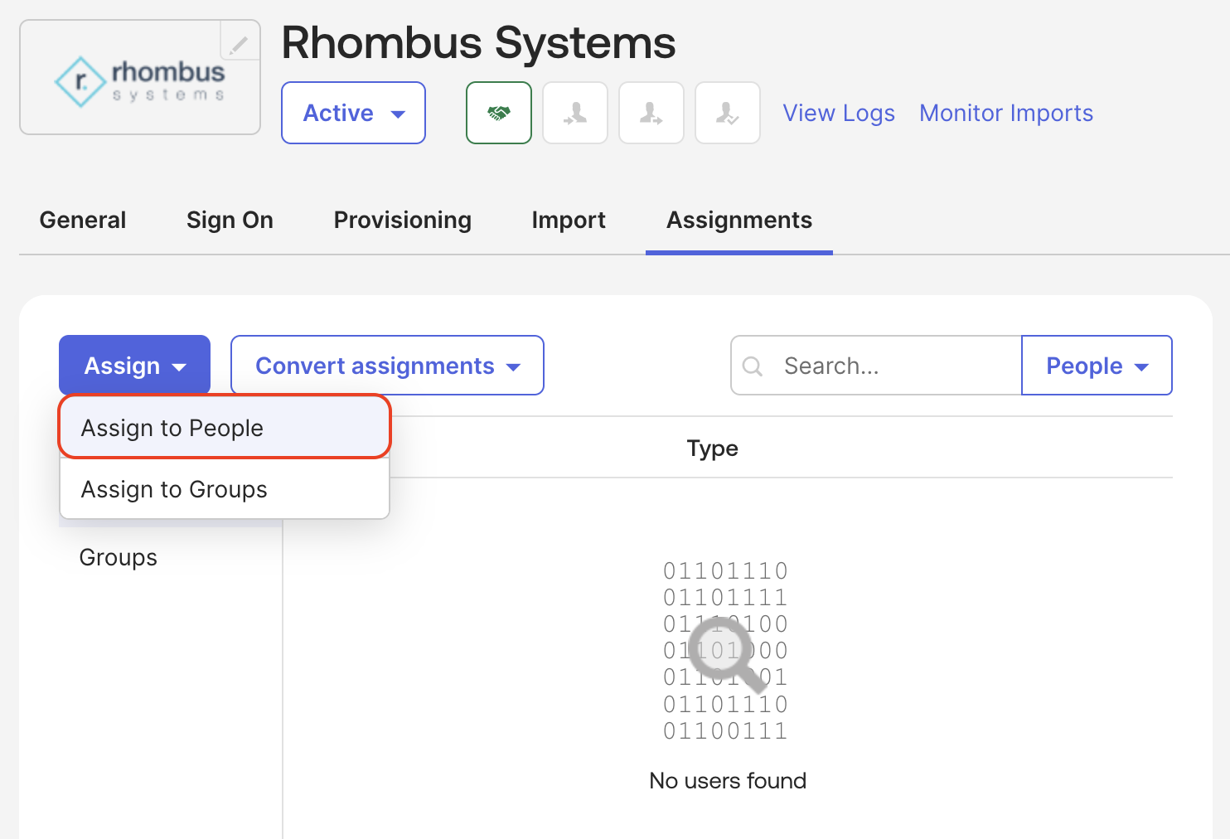This screenshot has width=1230, height=839.
Task: Select the Groups filter in the sidebar
Action: tap(118, 557)
